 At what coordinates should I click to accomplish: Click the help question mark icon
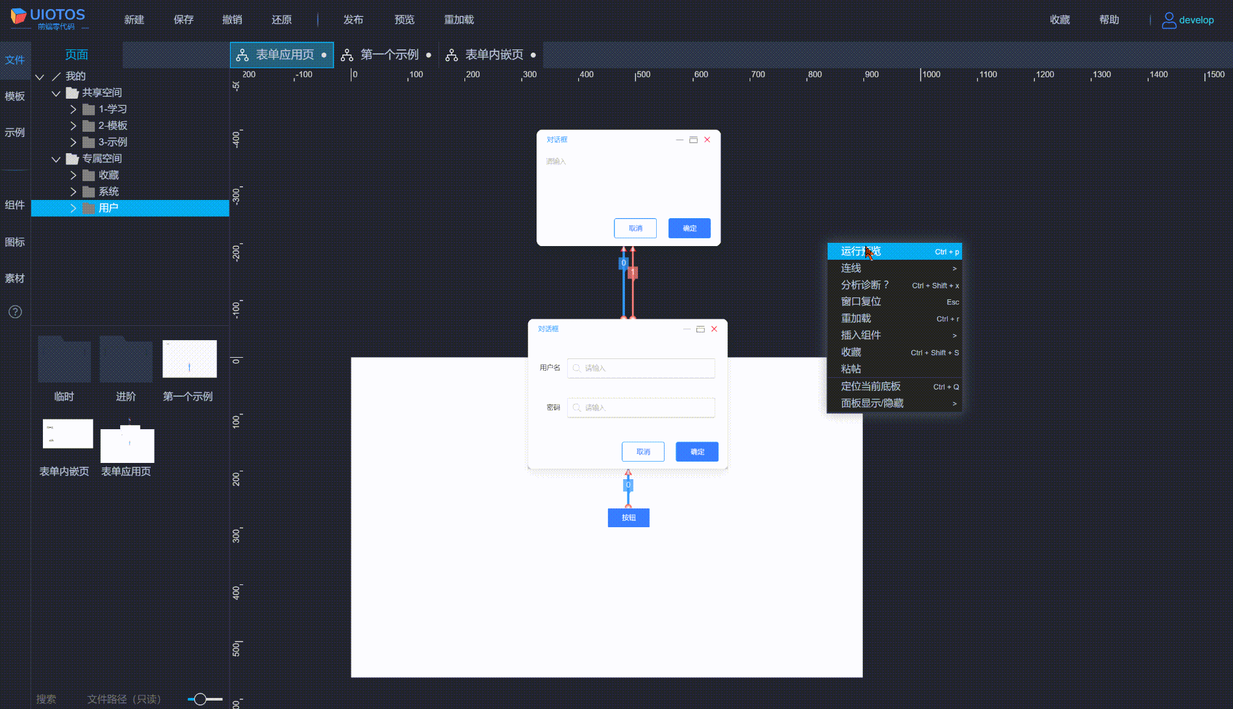pos(15,312)
